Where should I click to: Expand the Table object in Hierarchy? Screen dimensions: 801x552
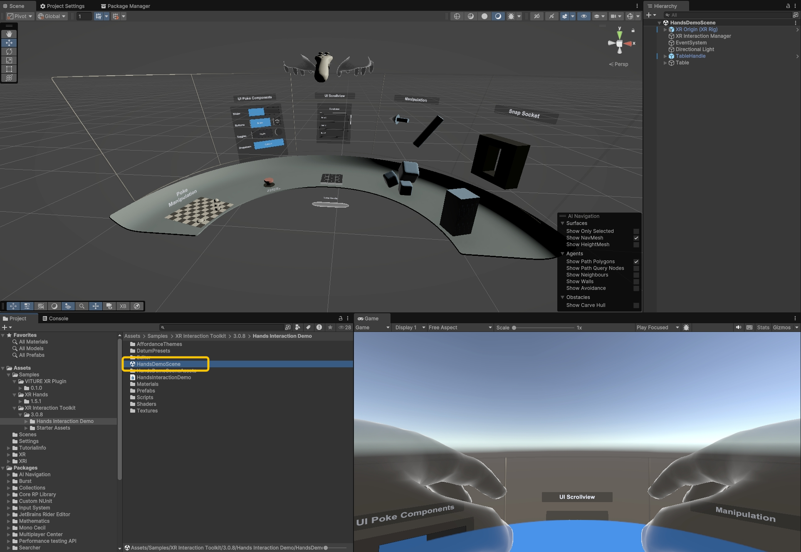(x=665, y=63)
